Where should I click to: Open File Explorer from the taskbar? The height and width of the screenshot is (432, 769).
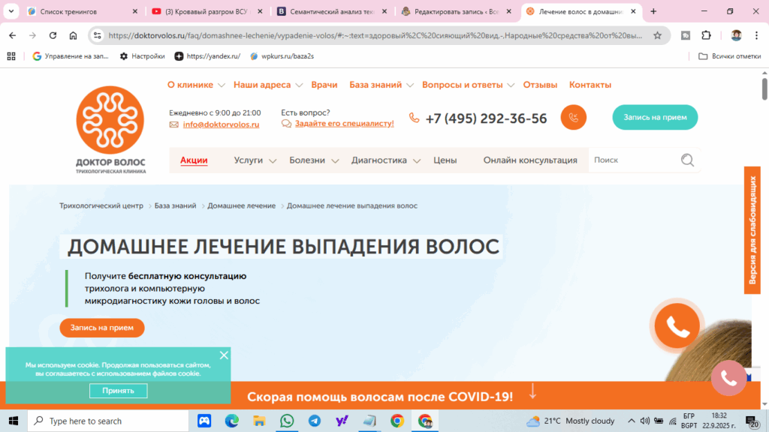(x=259, y=421)
